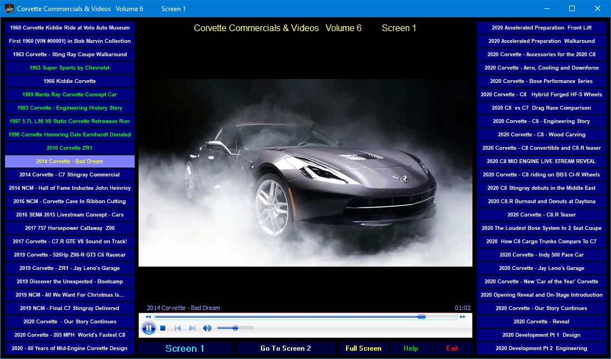Select C8.R Burnout and Donuts at Daytona
Image resolution: width=611 pixels, height=359 pixels.
[x=541, y=201]
